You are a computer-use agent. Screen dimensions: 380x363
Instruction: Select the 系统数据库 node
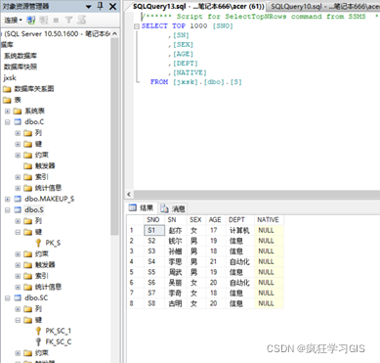coord(21,56)
